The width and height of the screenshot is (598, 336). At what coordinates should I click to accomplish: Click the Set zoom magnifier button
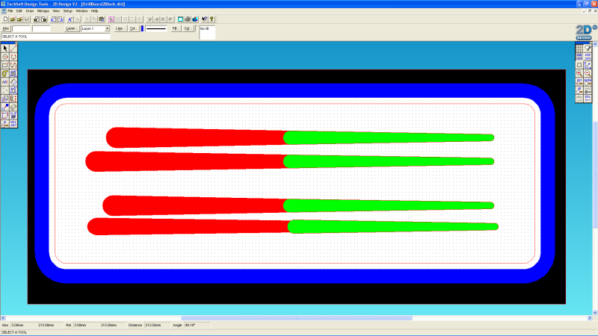[579, 82]
